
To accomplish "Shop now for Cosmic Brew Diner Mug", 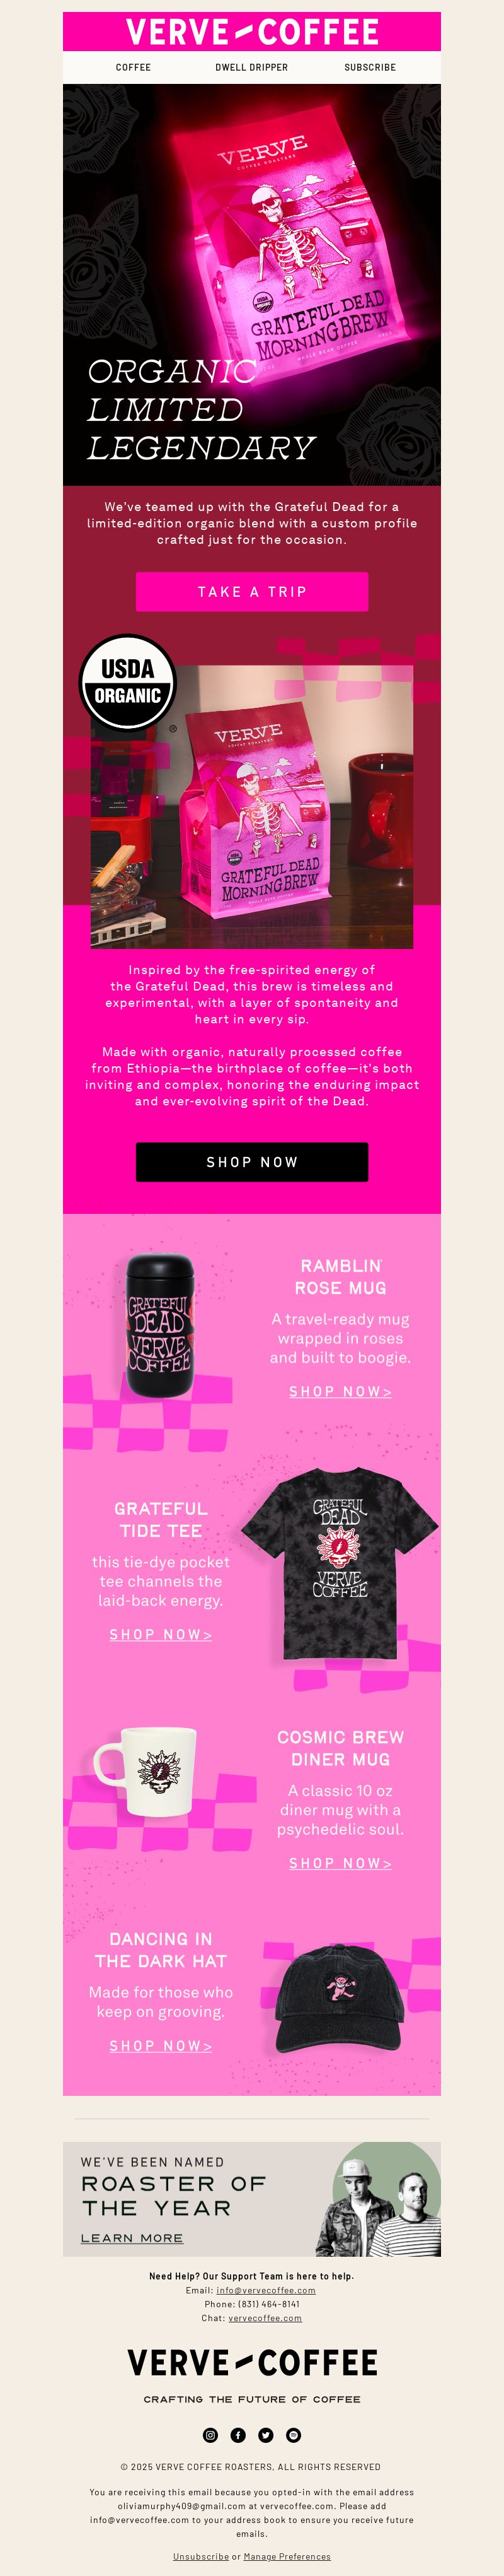I will (x=340, y=1863).
